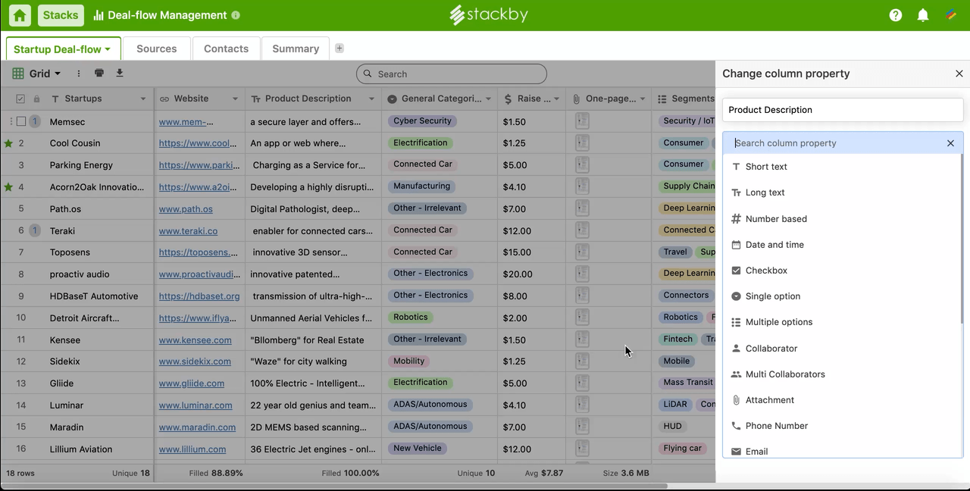The image size is (970, 491).
Task: Open the help question mark icon
Action: (896, 15)
